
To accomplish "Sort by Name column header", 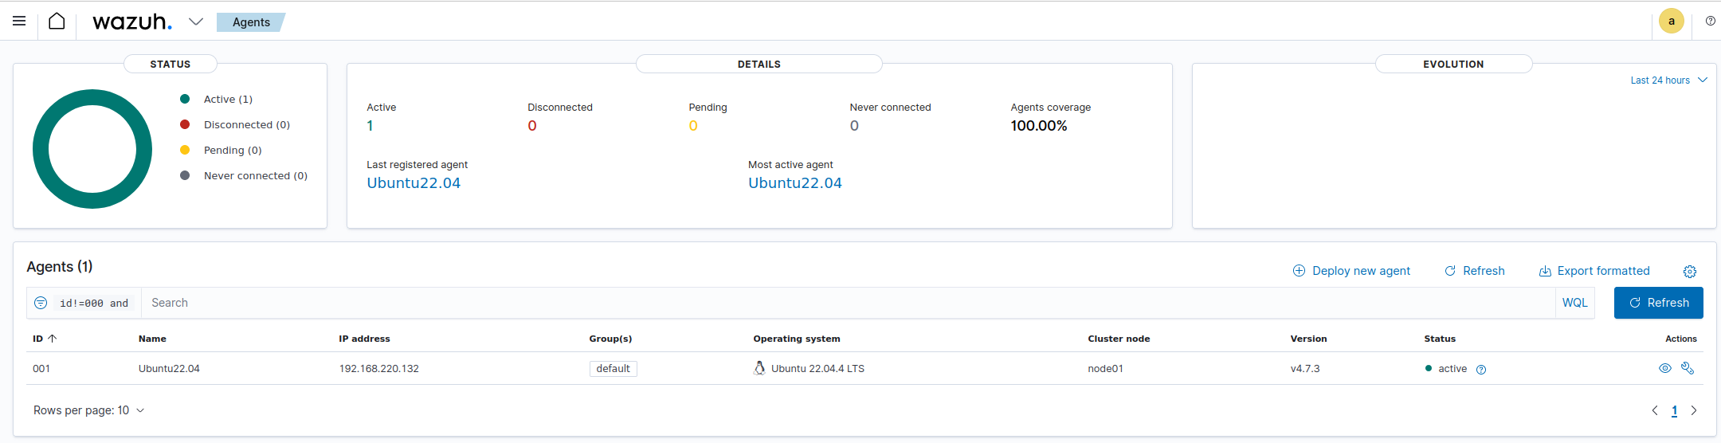I will (x=152, y=339).
